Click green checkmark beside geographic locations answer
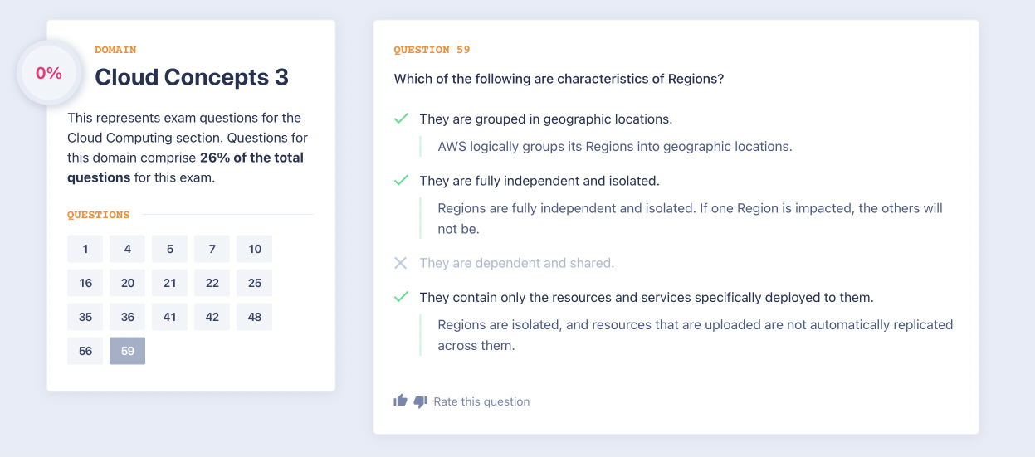Screen dimensions: 1035x457 point(401,119)
